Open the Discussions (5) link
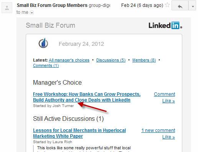 111,60
